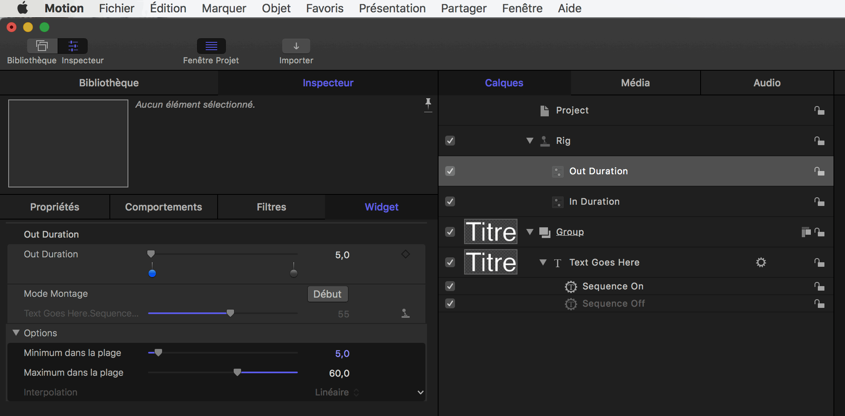
Task: Click the pin icon in Inspector preview
Action: click(428, 104)
